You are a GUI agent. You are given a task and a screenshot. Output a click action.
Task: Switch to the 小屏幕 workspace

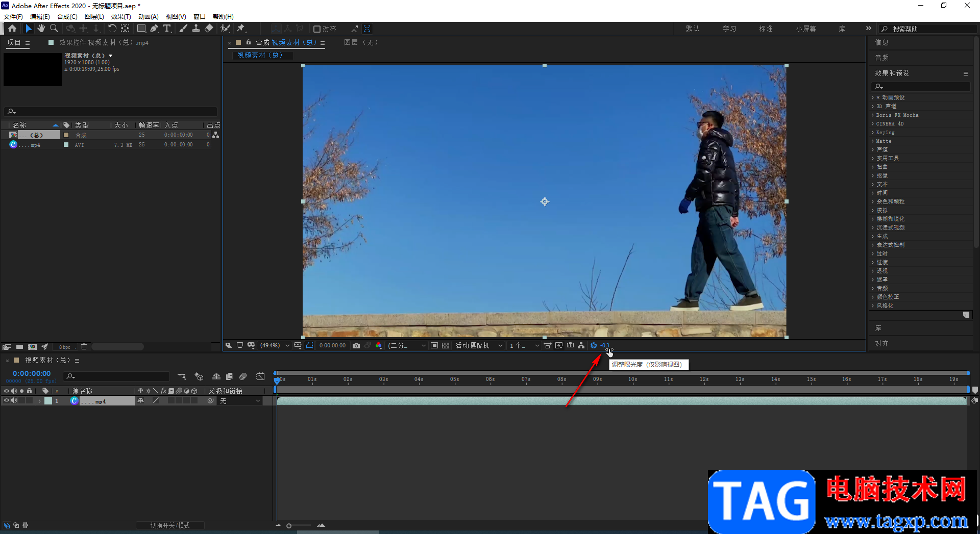(805, 29)
